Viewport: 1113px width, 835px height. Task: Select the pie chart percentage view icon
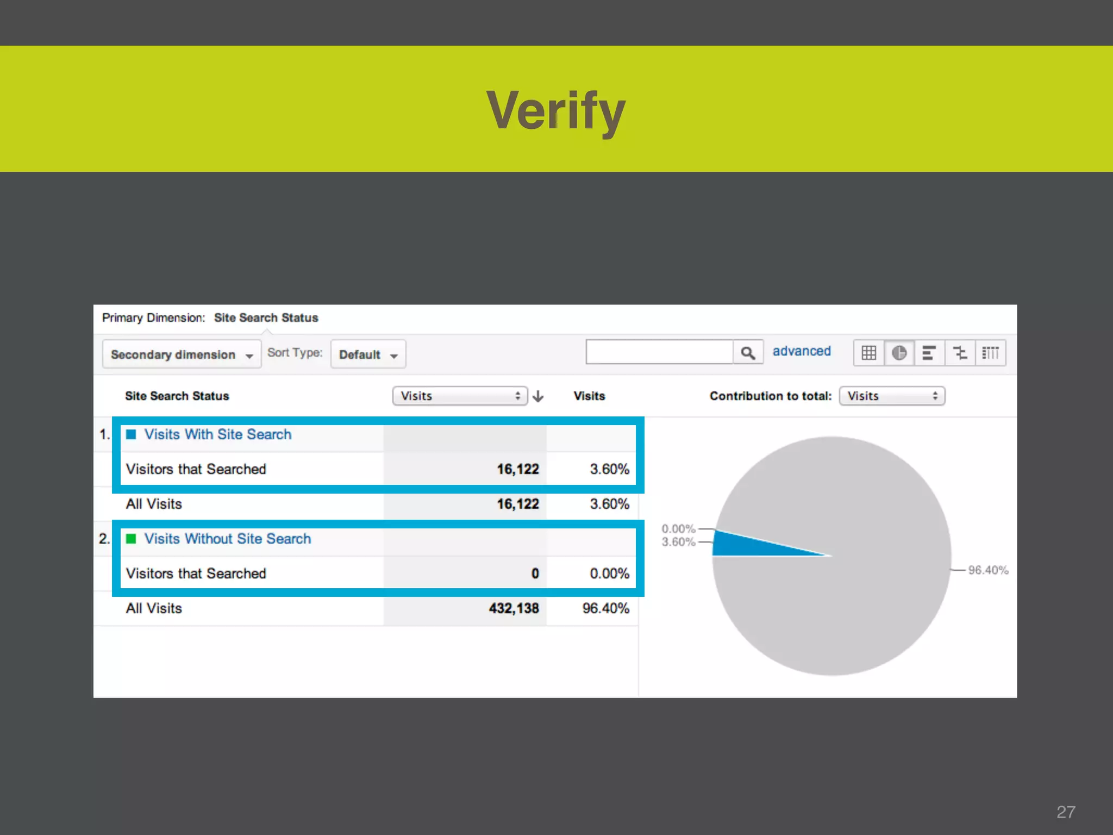(899, 353)
